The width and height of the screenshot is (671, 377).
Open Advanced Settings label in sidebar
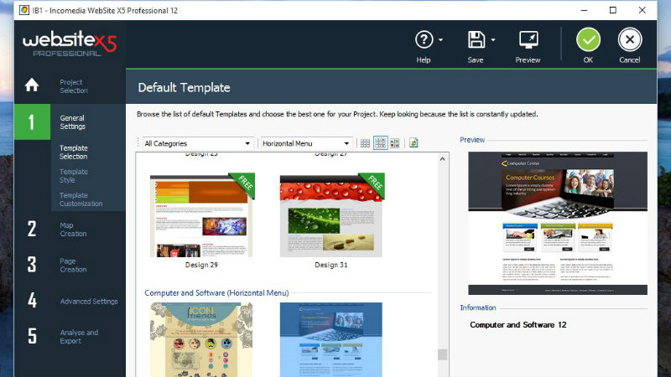click(89, 302)
